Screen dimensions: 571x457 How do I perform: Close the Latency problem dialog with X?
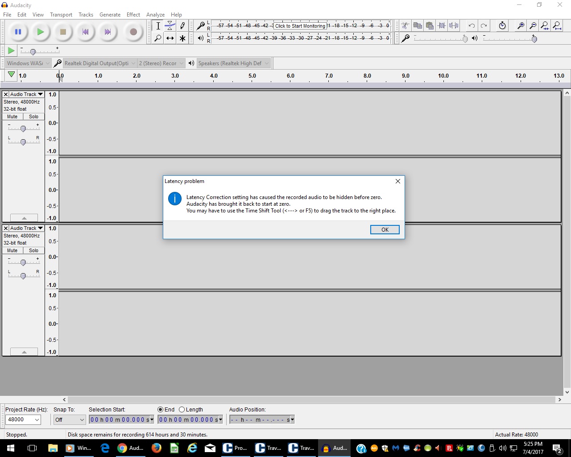point(397,181)
